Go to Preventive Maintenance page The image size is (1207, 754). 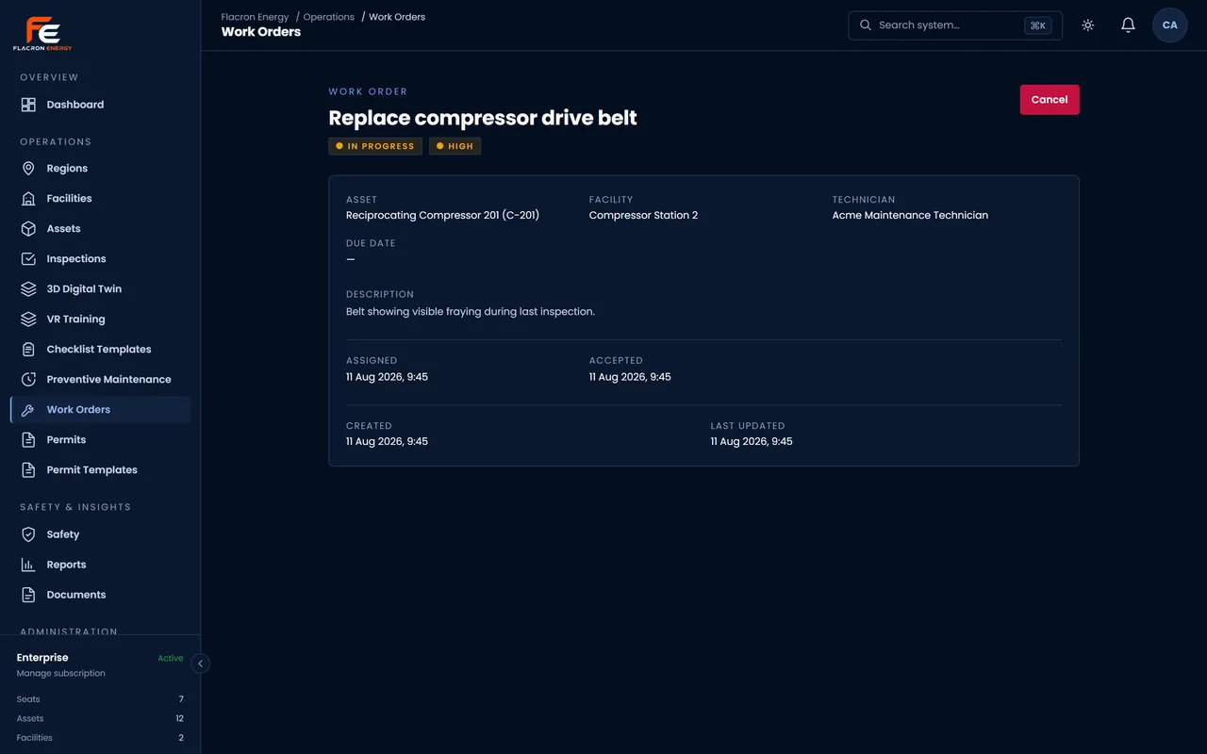coord(101,380)
